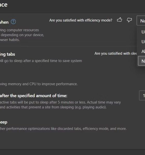This screenshot has height=155, width=145.
Task: Click the 'ving computer resources' description text
Action: tap(19, 30)
